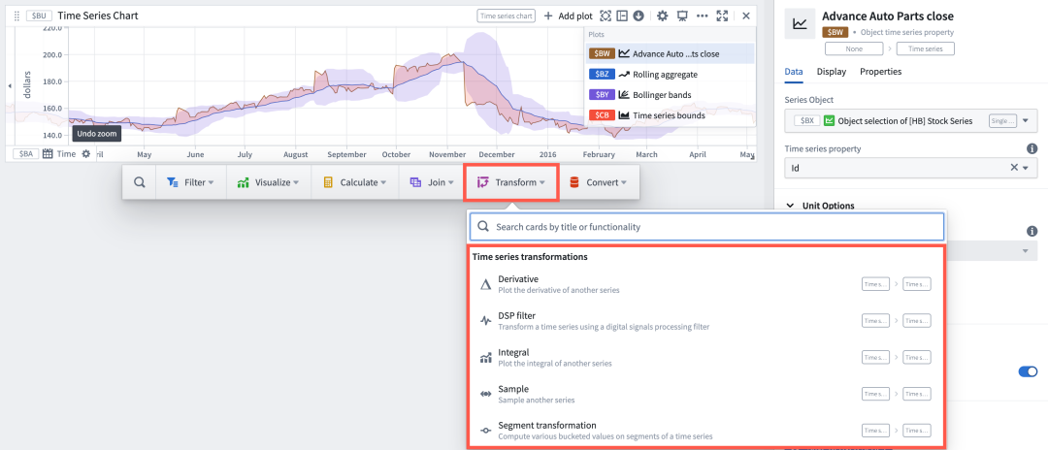Click the presentation mode icon
This screenshot has width=1048, height=450.
(682, 16)
